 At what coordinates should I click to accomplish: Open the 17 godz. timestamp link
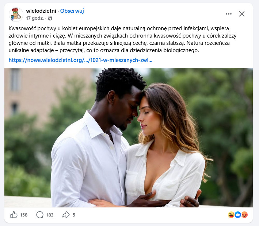click(x=35, y=18)
